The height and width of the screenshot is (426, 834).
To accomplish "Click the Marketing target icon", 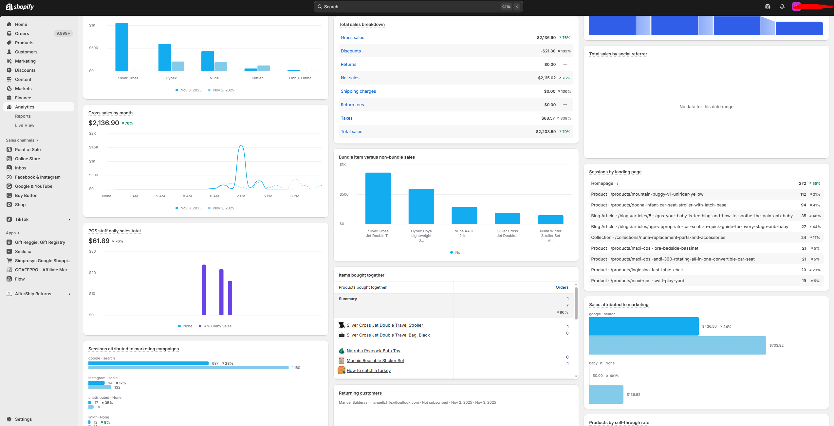I will (x=9, y=61).
